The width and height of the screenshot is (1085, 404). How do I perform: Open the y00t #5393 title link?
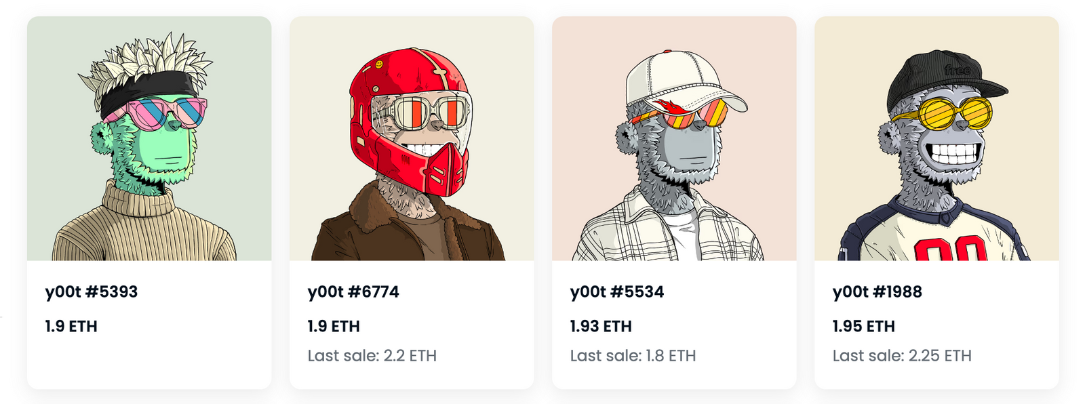pos(92,291)
